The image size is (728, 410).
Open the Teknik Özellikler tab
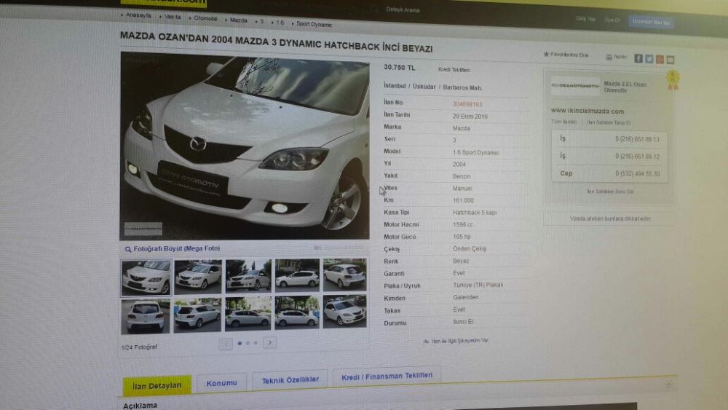(290, 380)
